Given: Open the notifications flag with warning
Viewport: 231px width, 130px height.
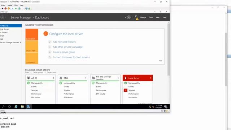Looking at the screenshot, I should pos(136,18).
